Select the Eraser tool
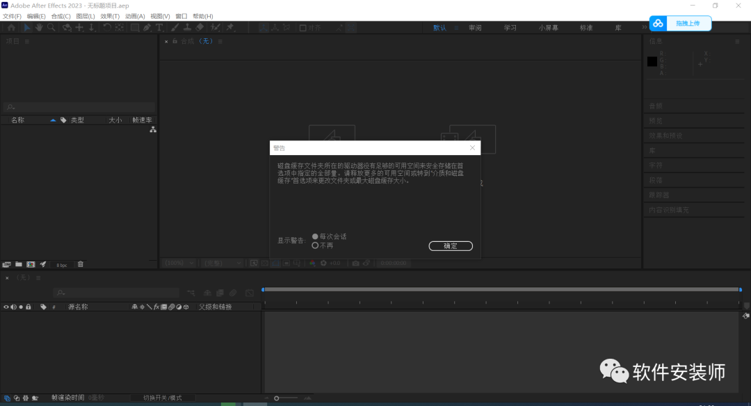This screenshot has height=406, width=751. coord(200,28)
